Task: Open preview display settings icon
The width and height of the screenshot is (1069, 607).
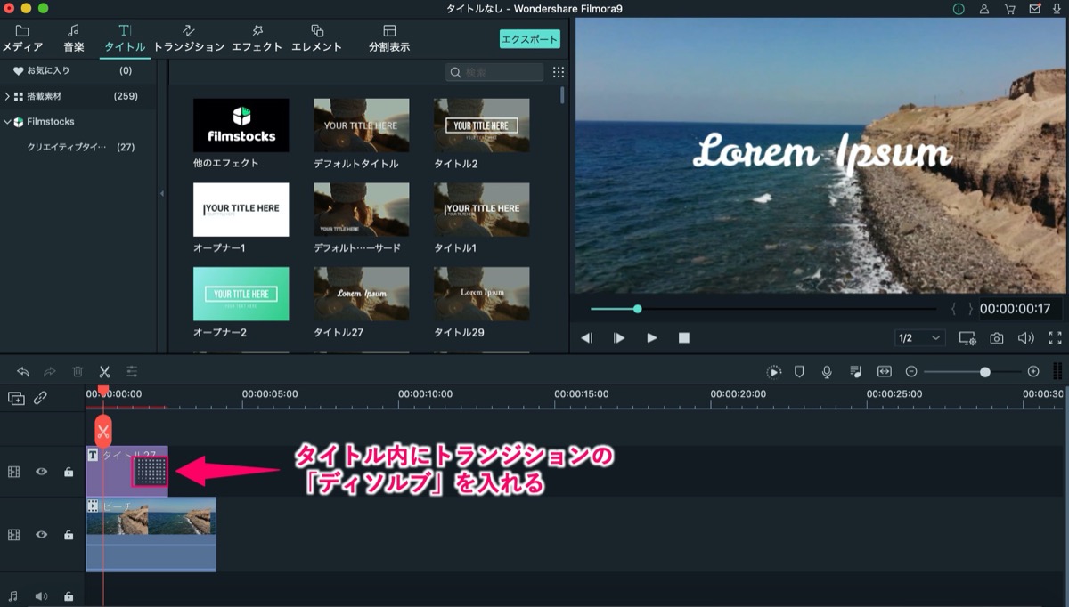Action: [x=967, y=338]
